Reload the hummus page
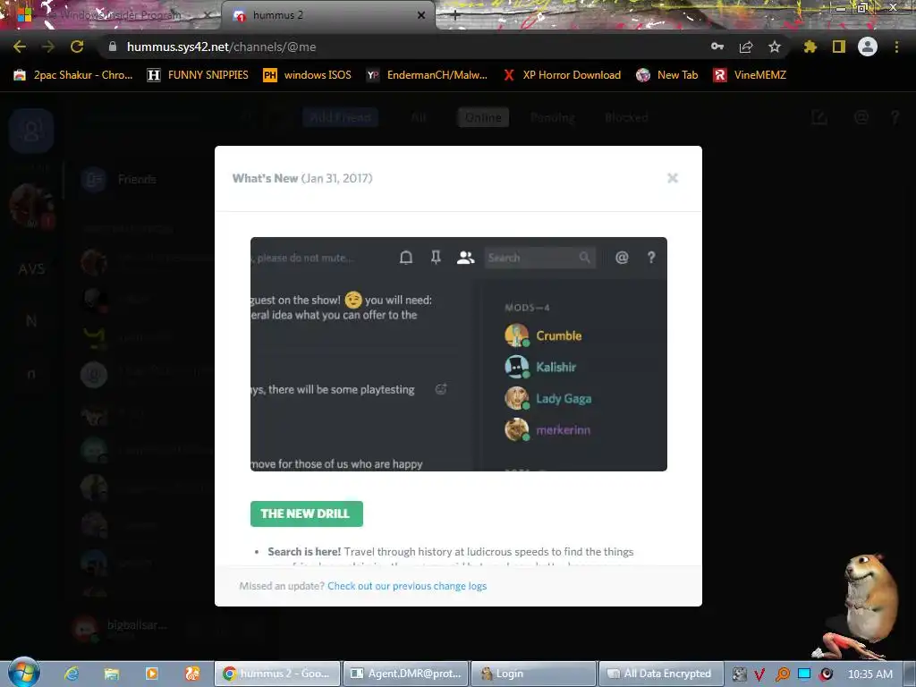This screenshot has width=916, height=687. coord(77,47)
